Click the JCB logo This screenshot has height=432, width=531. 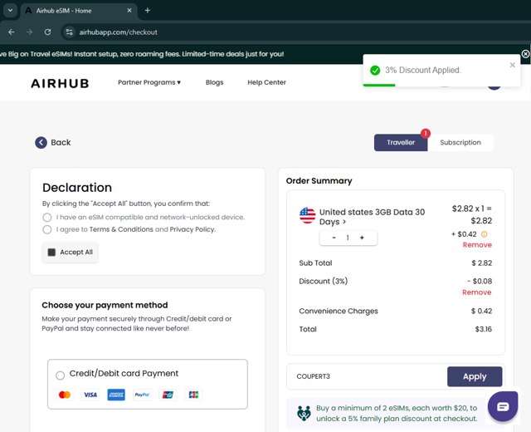(x=193, y=395)
